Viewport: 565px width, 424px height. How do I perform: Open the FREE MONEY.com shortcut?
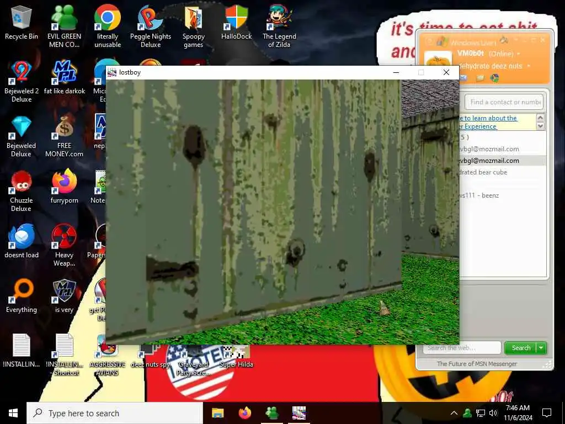point(64,136)
